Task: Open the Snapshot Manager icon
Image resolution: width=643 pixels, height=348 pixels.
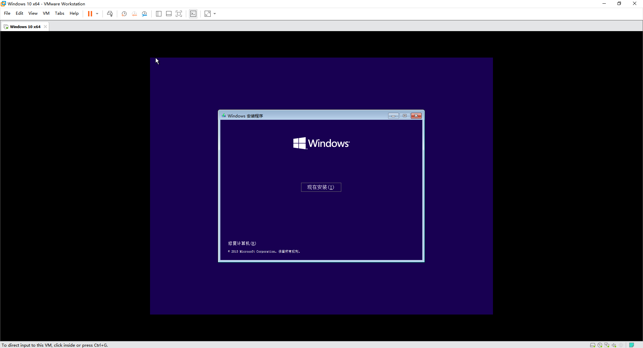Action: pos(144,14)
